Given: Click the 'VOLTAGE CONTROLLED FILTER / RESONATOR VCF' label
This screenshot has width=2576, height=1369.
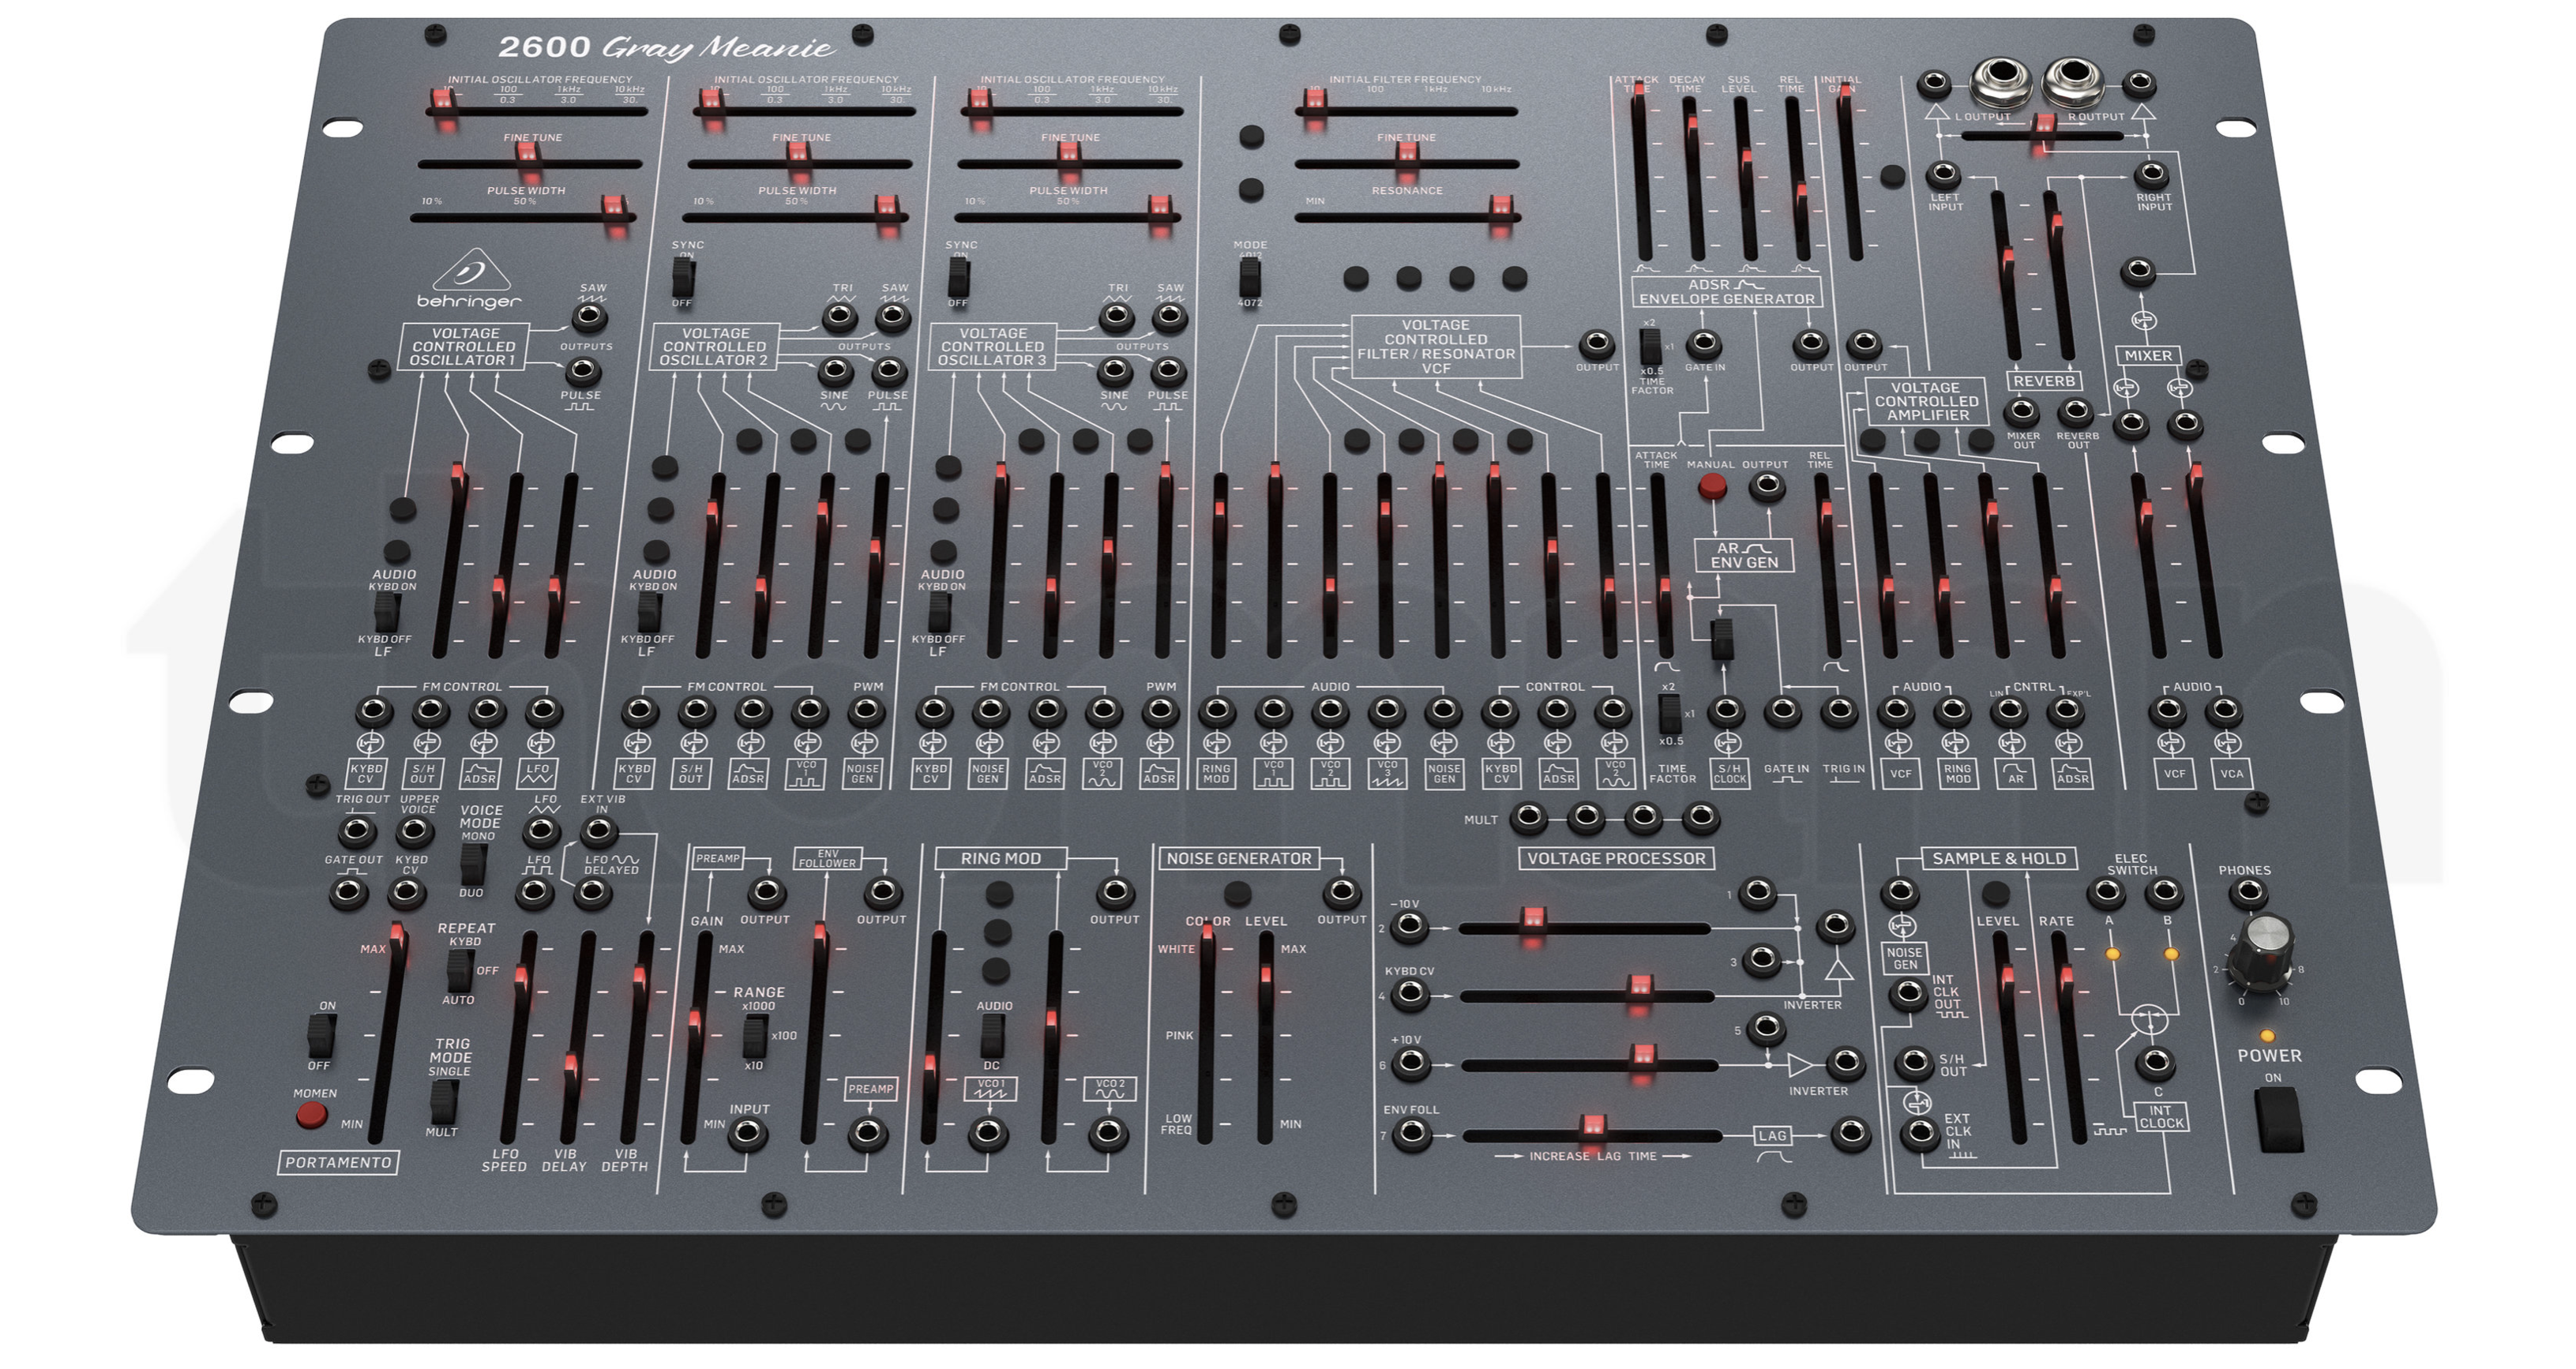Looking at the screenshot, I should pos(1436,347).
